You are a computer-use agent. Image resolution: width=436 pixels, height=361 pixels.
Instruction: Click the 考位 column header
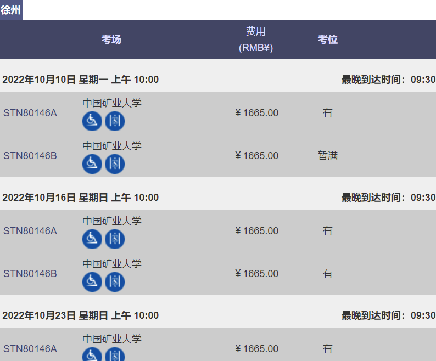pos(327,40)
